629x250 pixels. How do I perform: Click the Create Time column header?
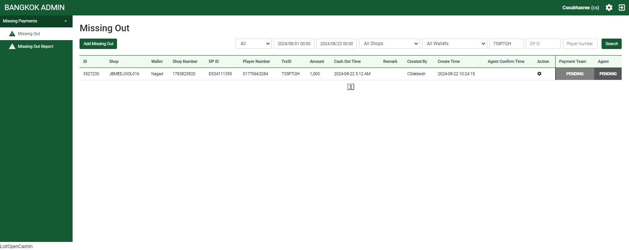(449, 61)
